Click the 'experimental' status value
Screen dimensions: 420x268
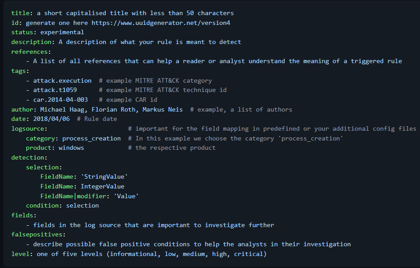click(x=62, y=32)
